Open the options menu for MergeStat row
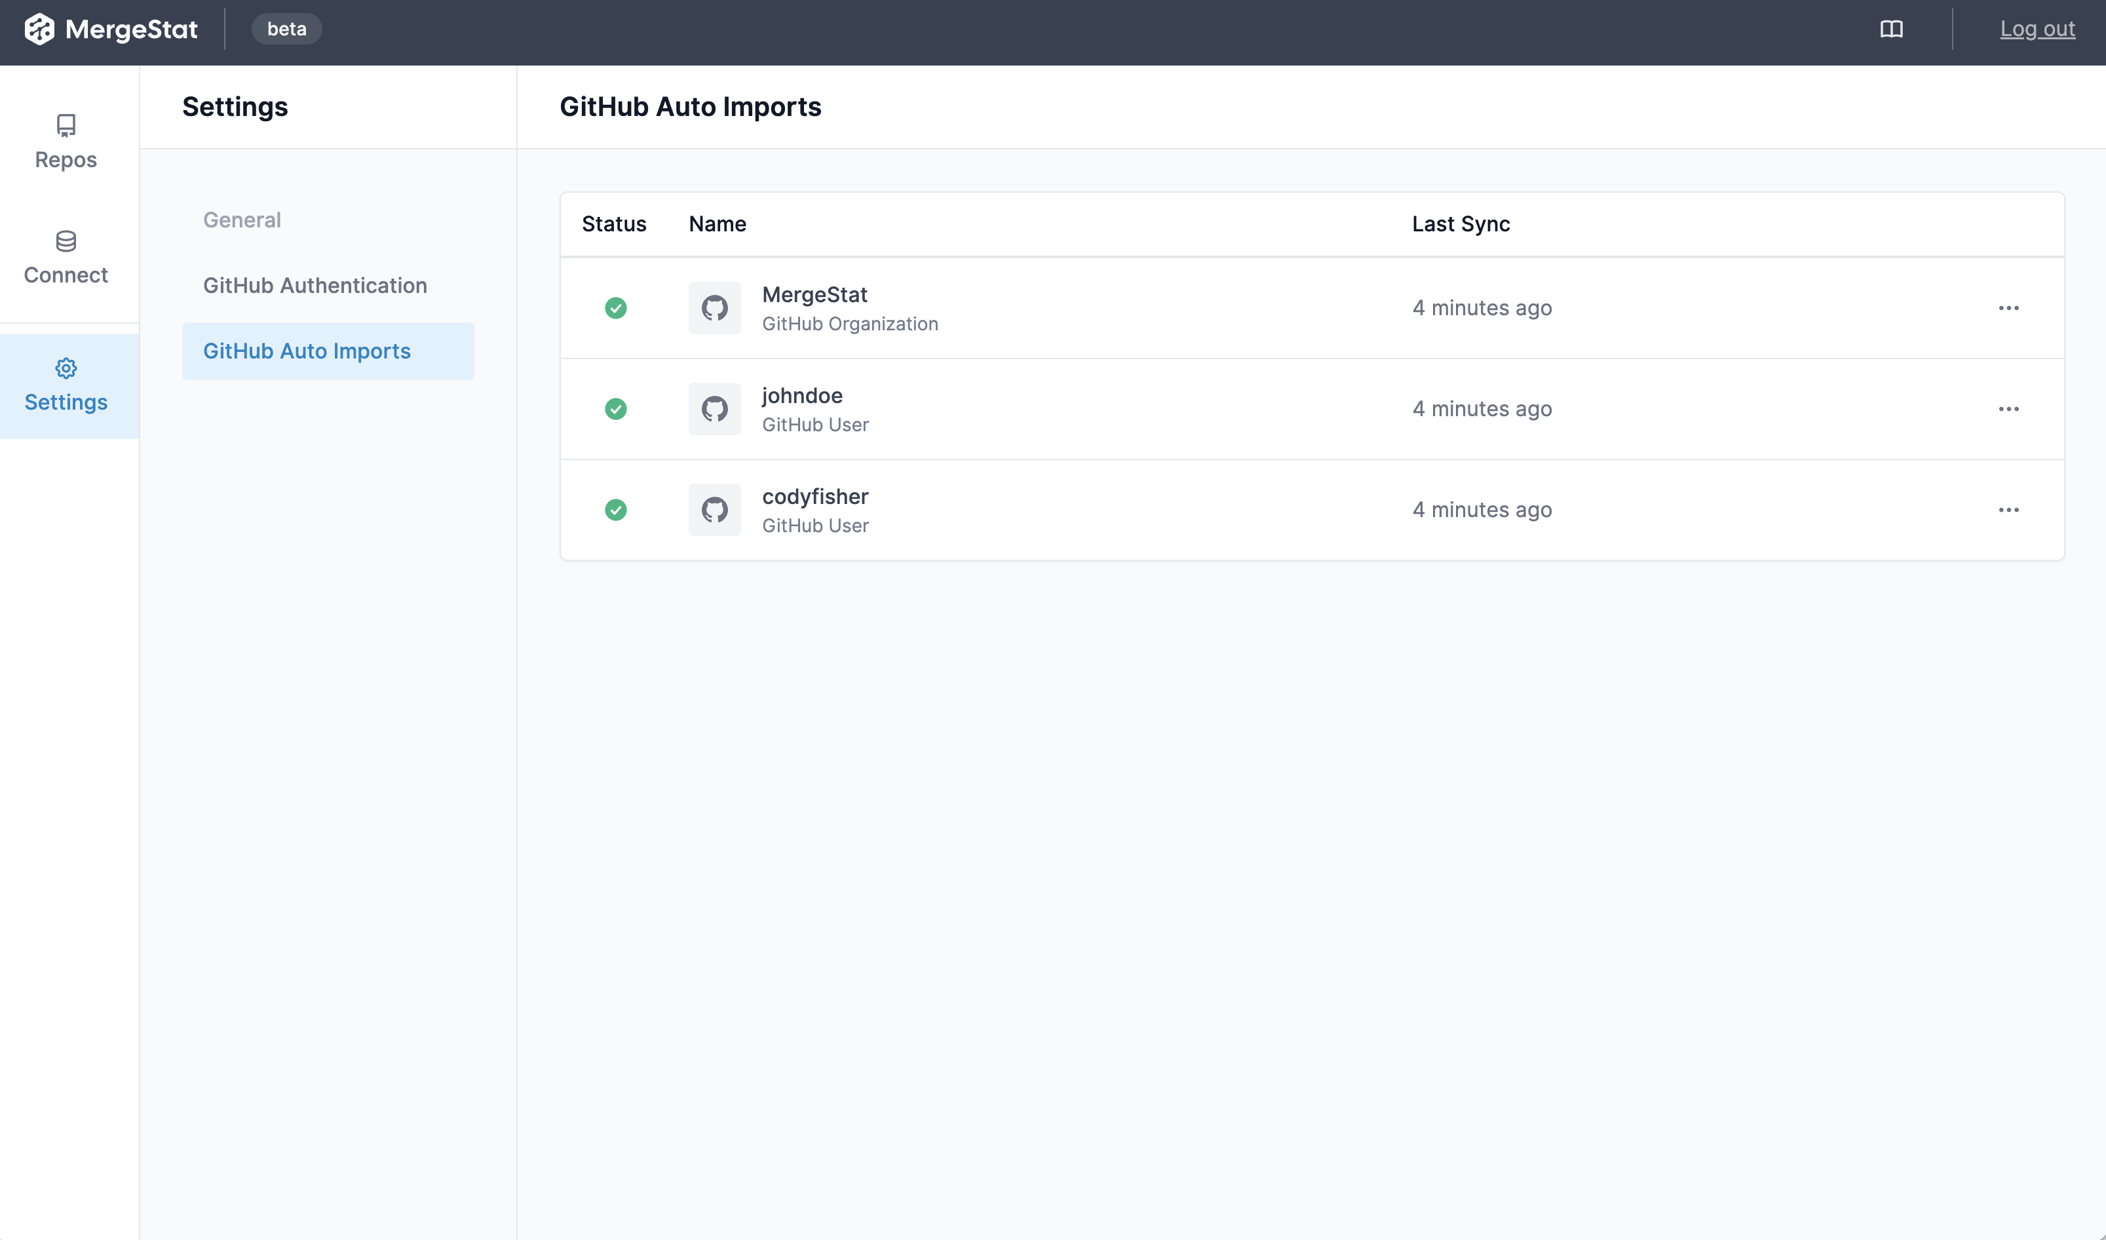 click(x=2010, y=307)
